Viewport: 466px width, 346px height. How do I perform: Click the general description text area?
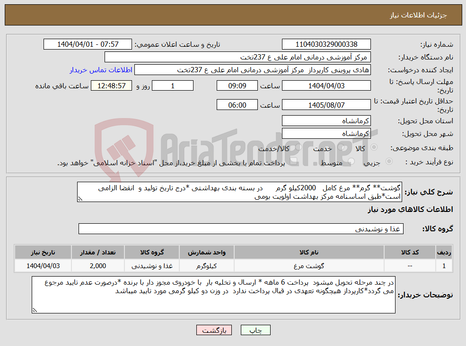coord(239,192)
